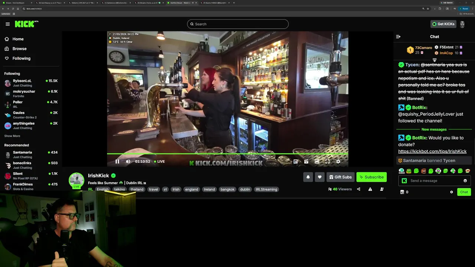Open 73Camaro's top gifter entry
The width and height of the screenshot is (475, 267).
click(x=419, y=50)
